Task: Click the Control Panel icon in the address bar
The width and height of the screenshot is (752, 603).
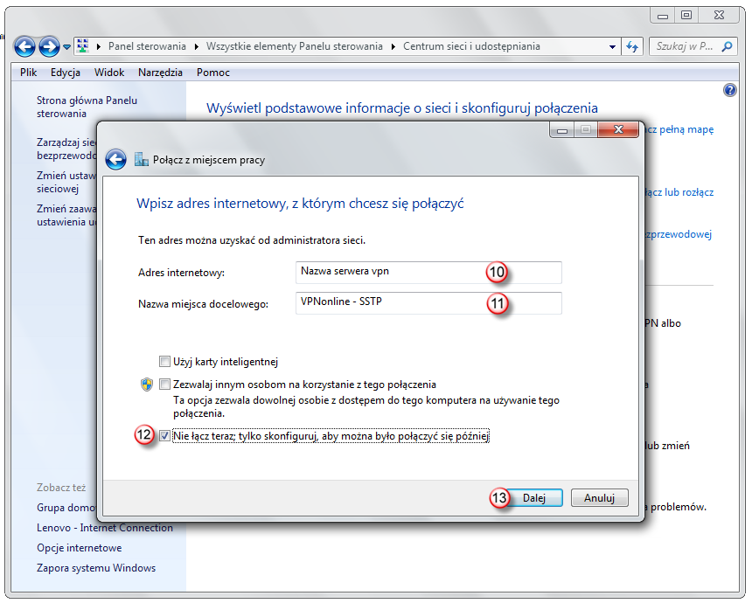Action: coord(83,46)
